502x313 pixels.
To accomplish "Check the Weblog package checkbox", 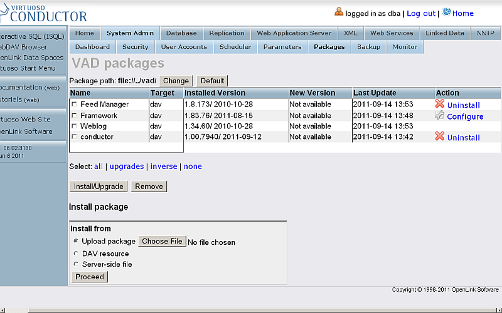I will (x=75, y=126).
